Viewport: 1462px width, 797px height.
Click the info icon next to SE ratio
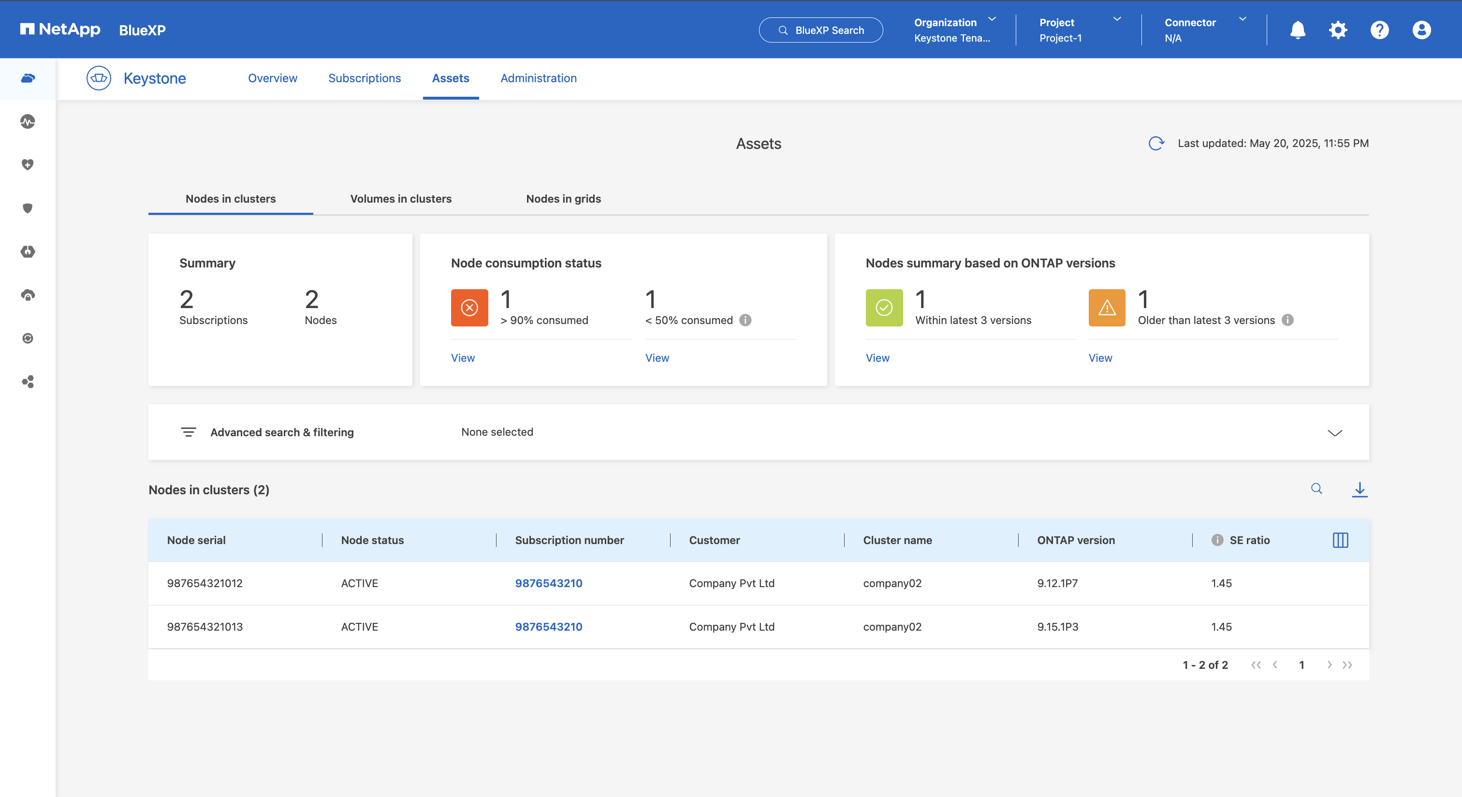tap(1217, 540)
